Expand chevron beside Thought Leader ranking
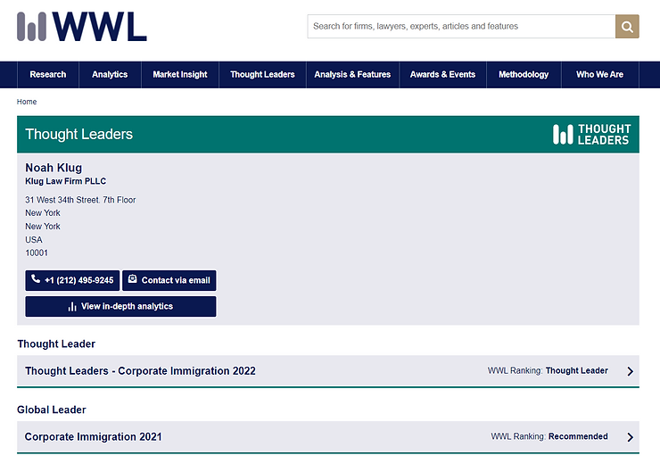660x472 pixels. tap(630, 371)
